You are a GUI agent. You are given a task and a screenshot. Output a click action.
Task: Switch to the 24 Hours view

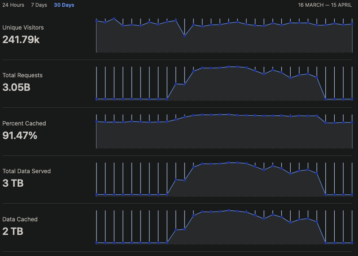(13, 5)
